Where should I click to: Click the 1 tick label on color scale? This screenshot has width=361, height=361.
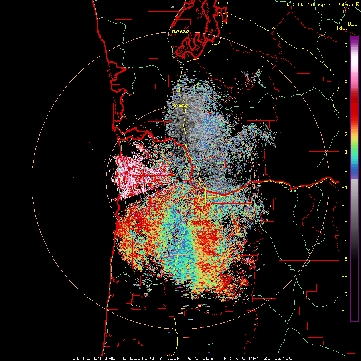click(346, 152)
